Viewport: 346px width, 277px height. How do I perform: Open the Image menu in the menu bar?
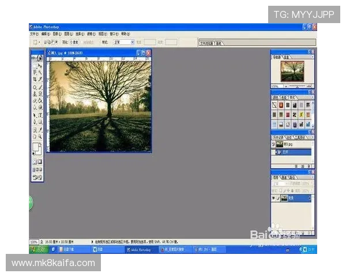[56, 34]
